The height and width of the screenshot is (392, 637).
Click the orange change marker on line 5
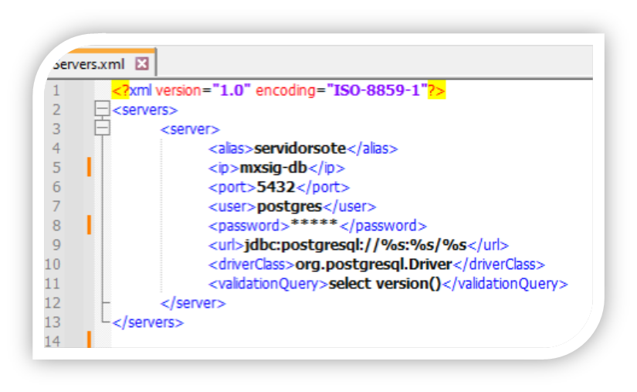coord(90,168)
